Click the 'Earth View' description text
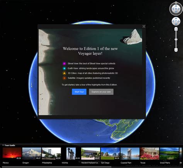183x168 pixels. pyautogui.click(x=91, y=68)
